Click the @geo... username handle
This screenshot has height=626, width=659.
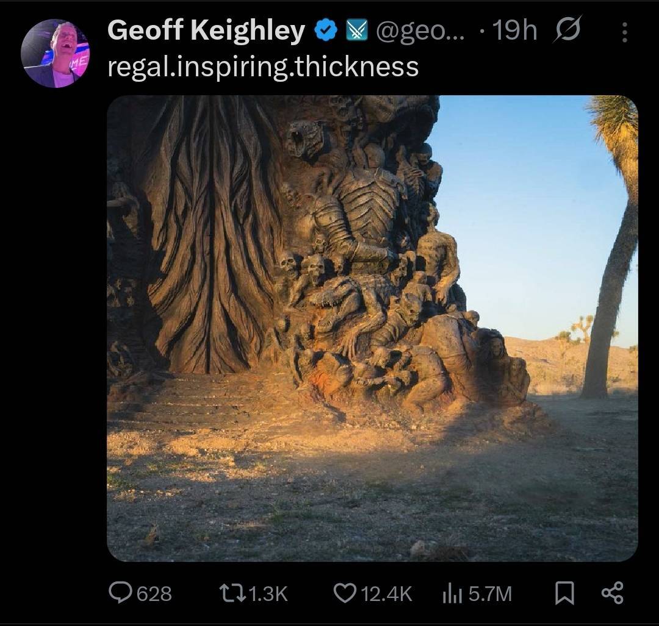[420, 31]
